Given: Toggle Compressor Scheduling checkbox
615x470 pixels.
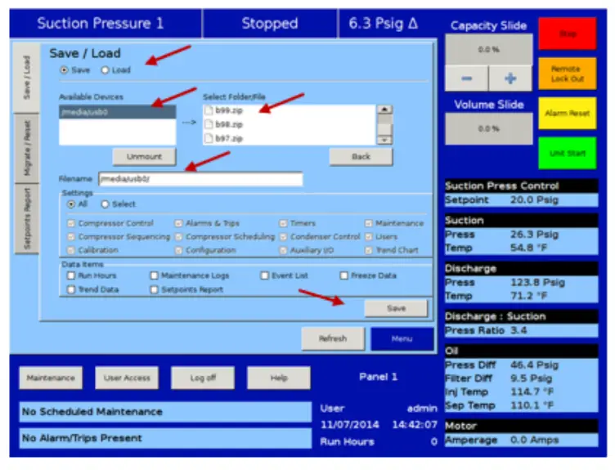Looking at the screenshot, I should [178, 237].
